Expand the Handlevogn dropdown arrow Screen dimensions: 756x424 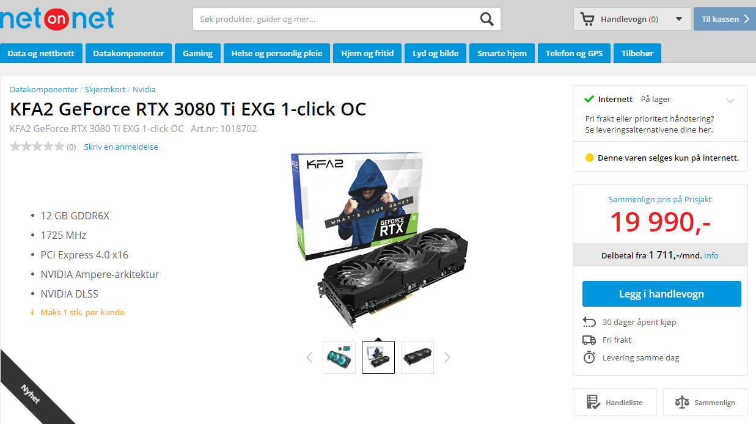679,19
